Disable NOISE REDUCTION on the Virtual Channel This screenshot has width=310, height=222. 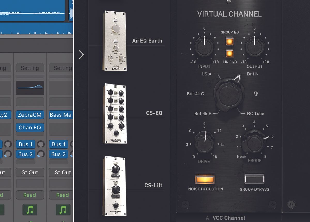coord(204,178)
